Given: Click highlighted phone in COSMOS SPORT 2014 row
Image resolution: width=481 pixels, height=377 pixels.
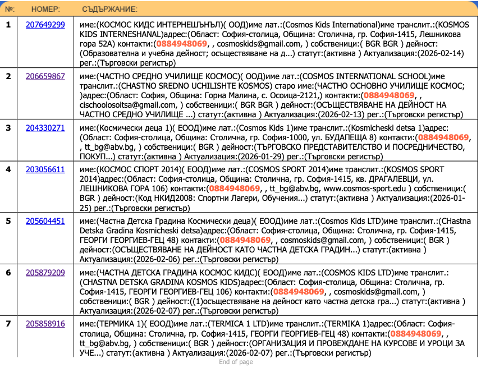Looking at the screenshot, I should (x=234, y=188).
